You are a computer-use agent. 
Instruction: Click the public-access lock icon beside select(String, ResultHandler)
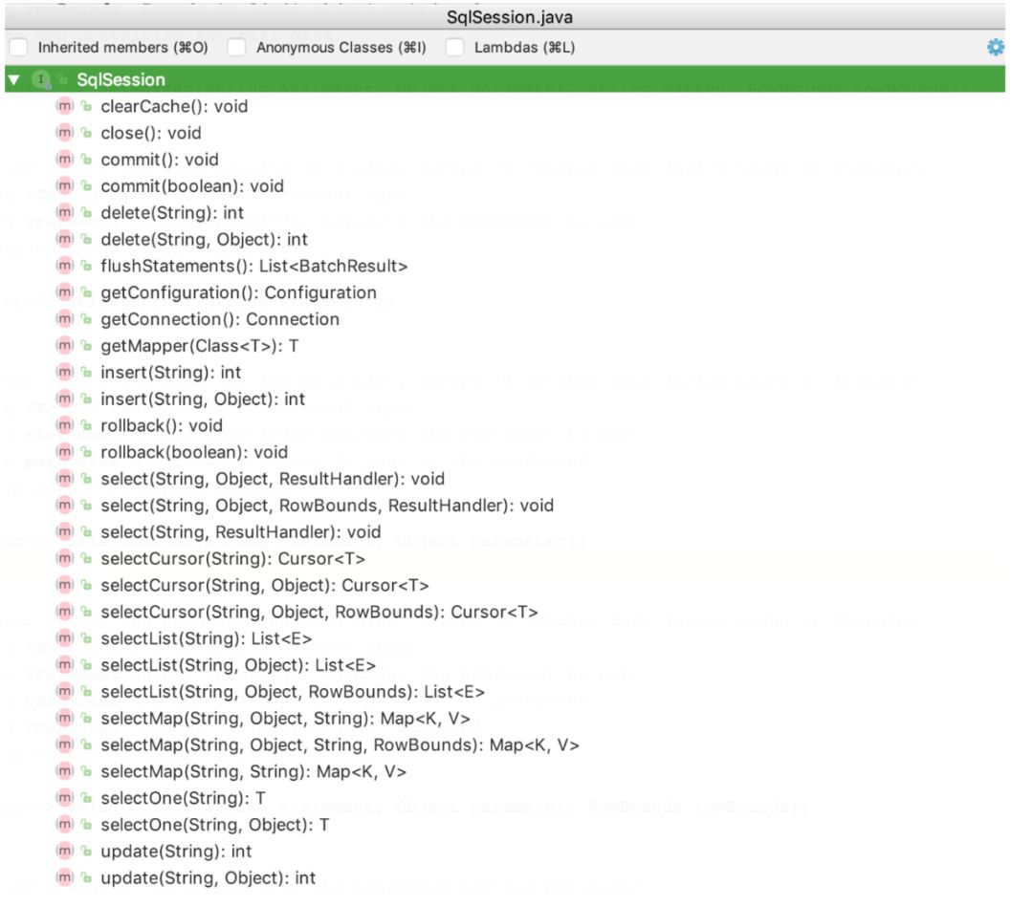click(86, 531)
